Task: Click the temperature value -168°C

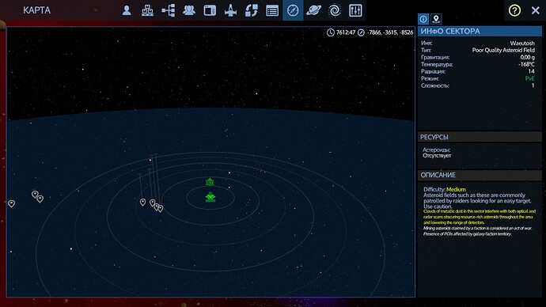Action: (526, 64)
